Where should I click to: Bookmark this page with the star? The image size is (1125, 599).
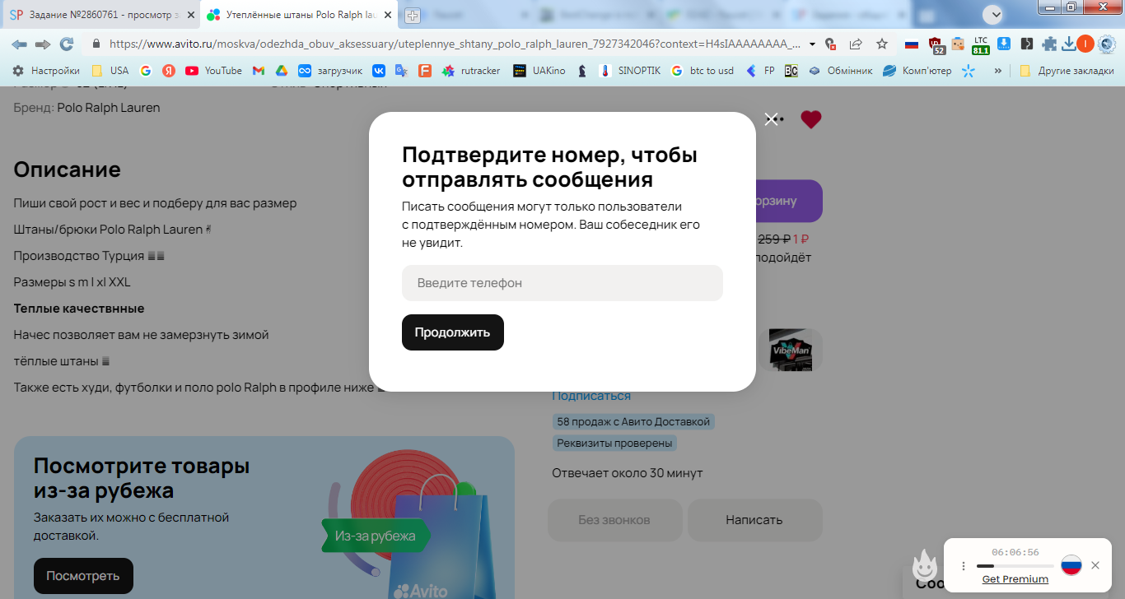coord(882,44)
